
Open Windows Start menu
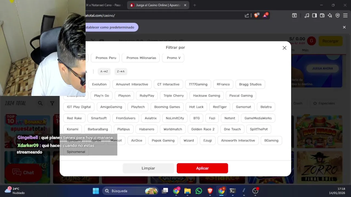96,191
